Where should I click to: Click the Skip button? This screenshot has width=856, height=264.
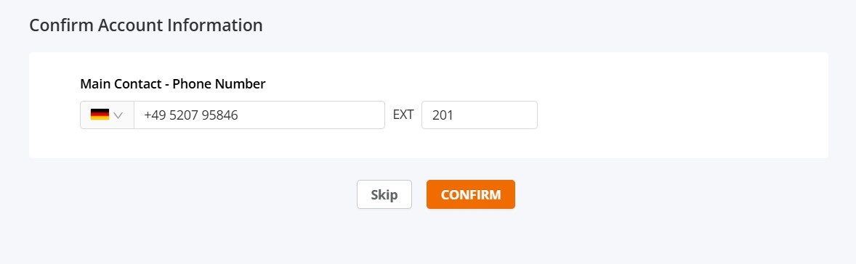(x=384, y=194)
